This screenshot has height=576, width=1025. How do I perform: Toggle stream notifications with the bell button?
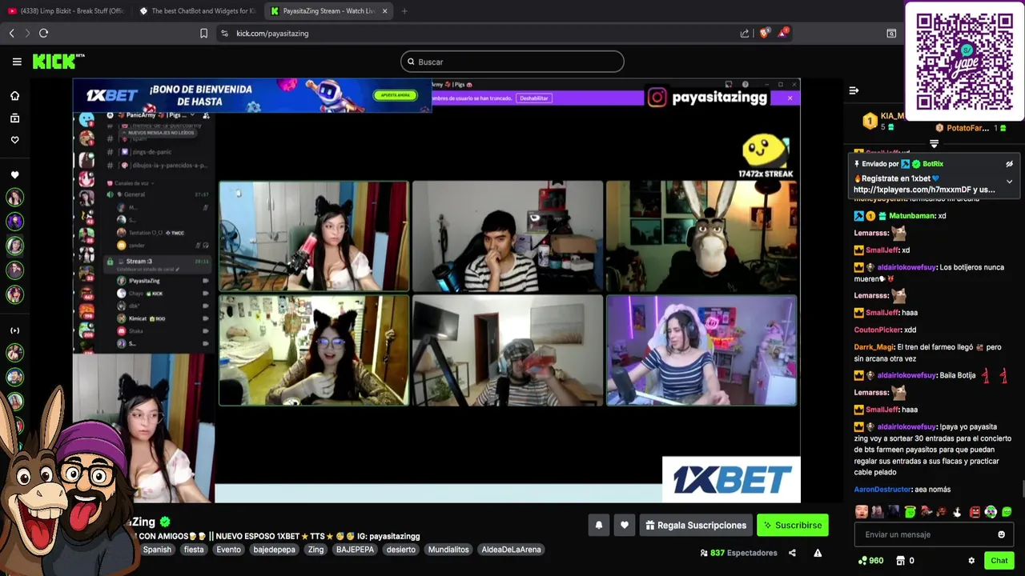[598, 526]
